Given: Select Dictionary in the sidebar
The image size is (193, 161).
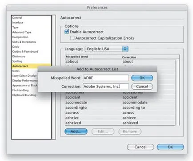Looking at the screenshot, I should coord(31,56).
